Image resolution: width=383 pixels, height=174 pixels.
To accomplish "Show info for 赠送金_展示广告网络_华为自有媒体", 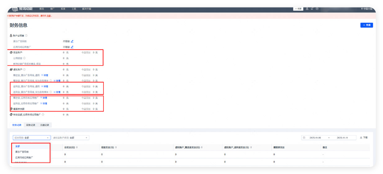I will (51, 80).
